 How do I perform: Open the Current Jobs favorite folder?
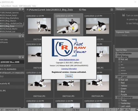(4, 40)
